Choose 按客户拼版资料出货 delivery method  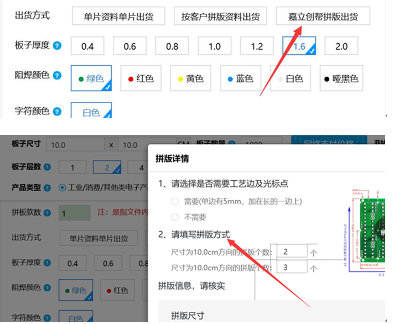[x=220, y=16]
